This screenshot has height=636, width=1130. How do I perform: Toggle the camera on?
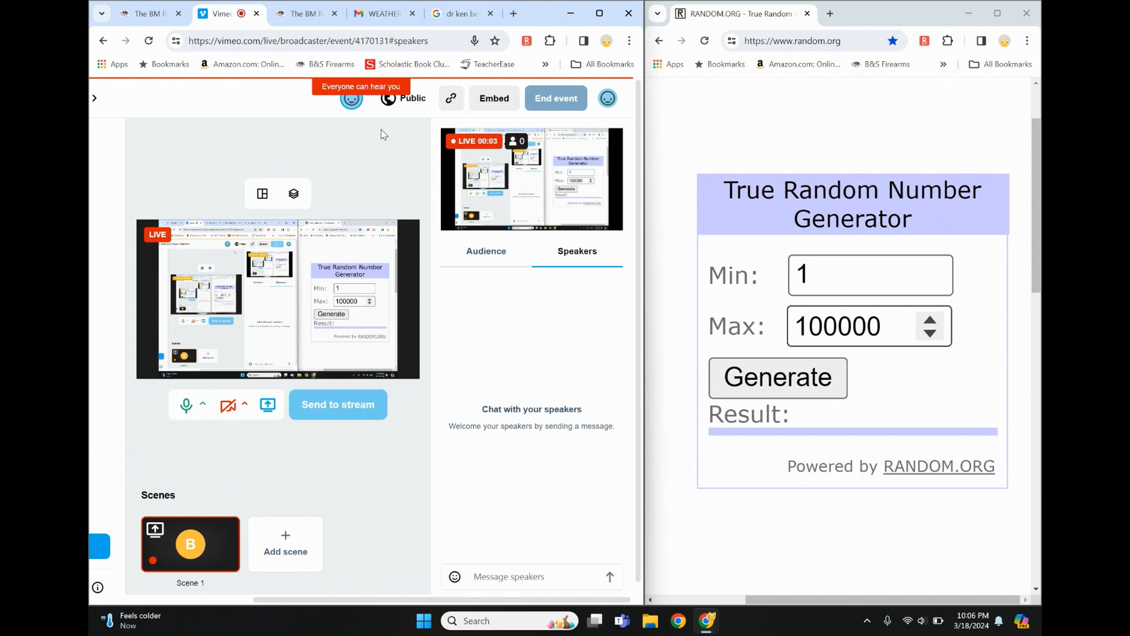(x=228, y=405)
